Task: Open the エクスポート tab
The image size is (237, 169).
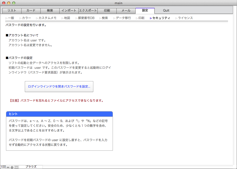Action: click(x=88, y=11)
